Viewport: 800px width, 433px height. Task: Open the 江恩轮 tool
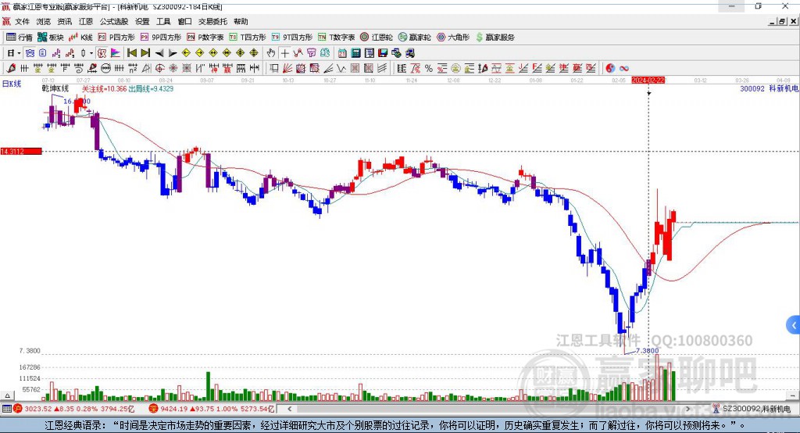[x=377, y=38]
